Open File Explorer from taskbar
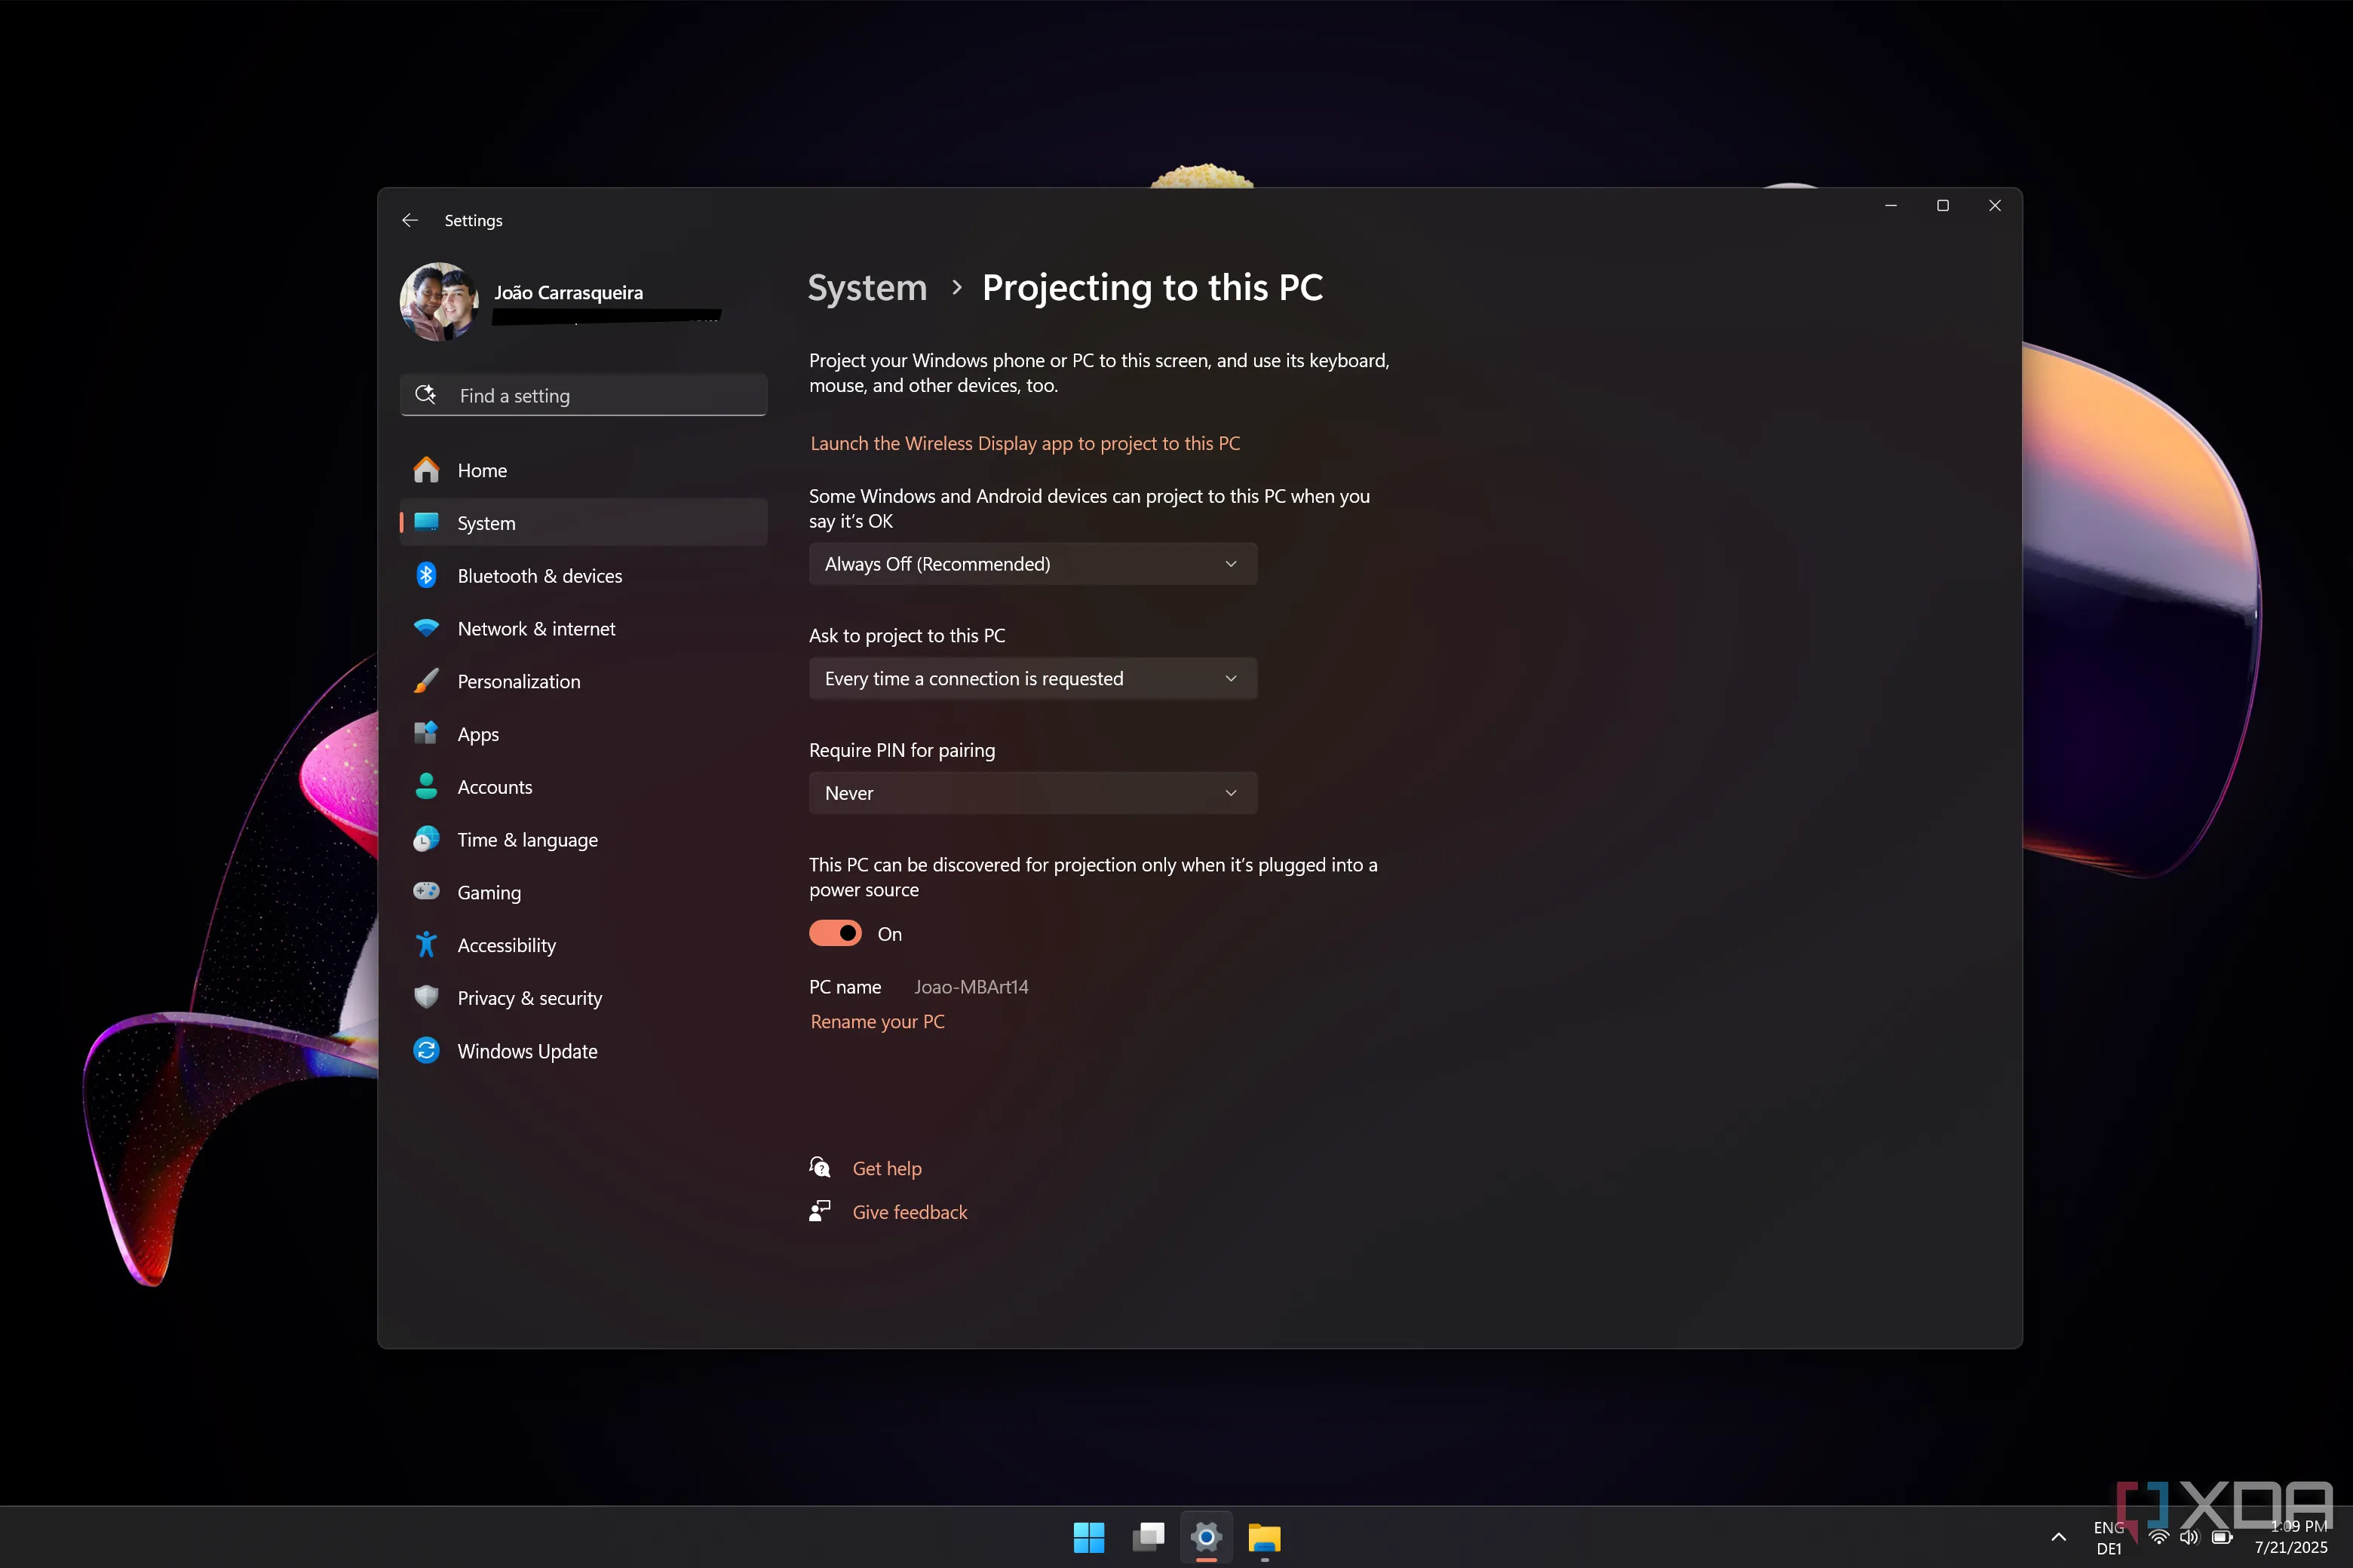The width and height of the screenshot is (2353, 1568). tap(1265, 1537)
